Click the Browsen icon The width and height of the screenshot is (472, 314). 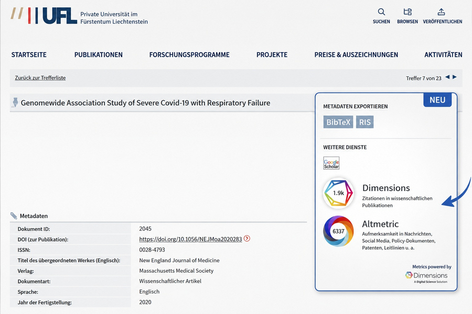tap(407, 12)
